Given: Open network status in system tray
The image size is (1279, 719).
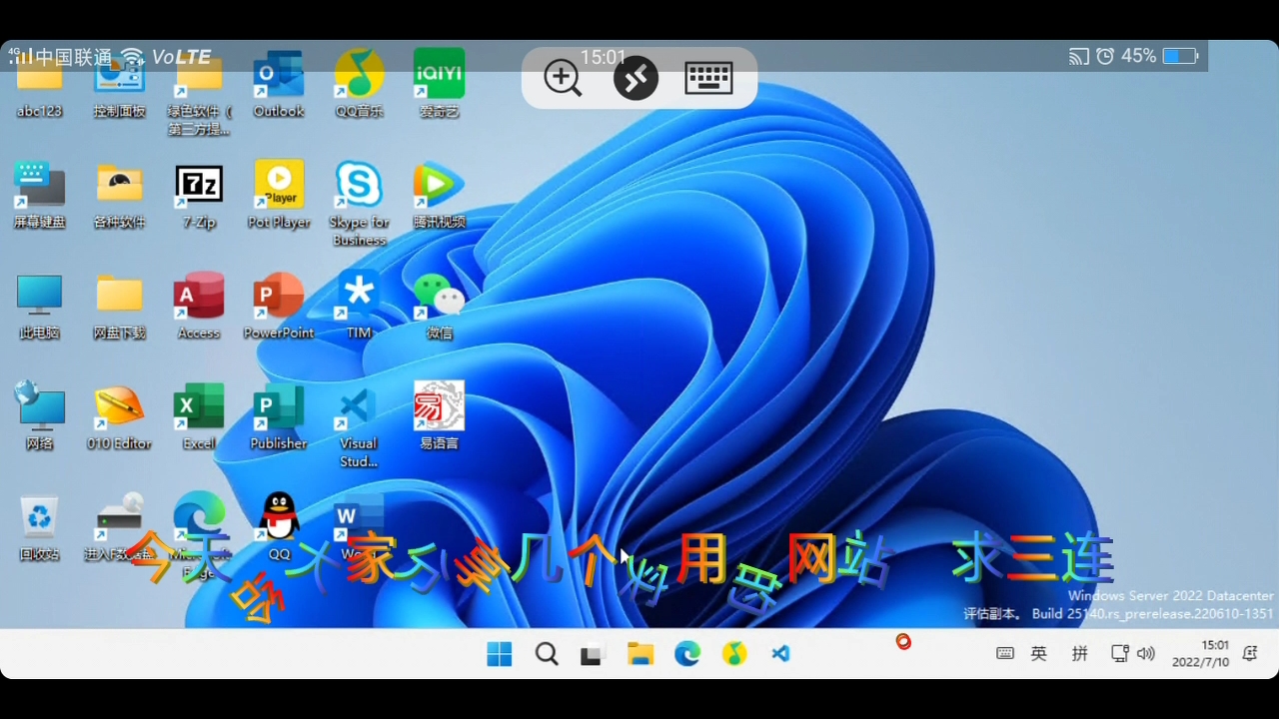Looking at the screenshot, I should (1120, 653).
